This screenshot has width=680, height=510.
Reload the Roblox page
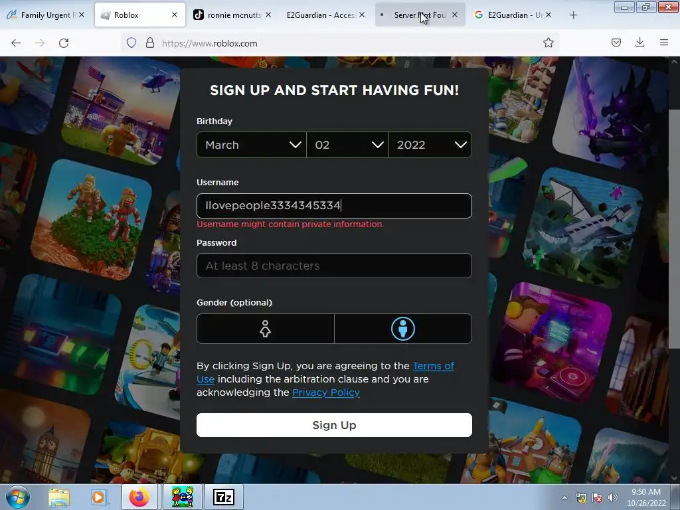64,43
